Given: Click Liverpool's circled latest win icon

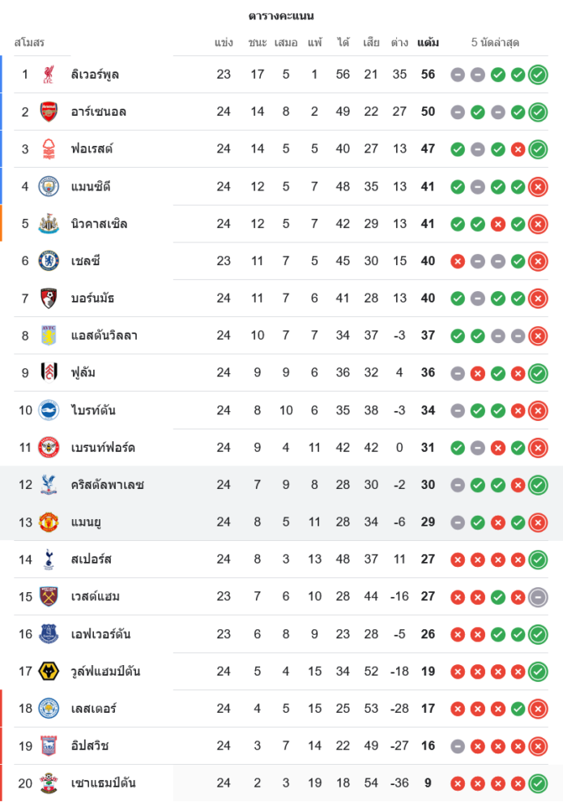Looking at the screenshot, I should 538,75.
